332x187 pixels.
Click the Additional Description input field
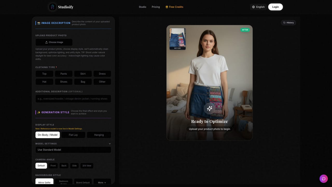click(x=73, y=99)
